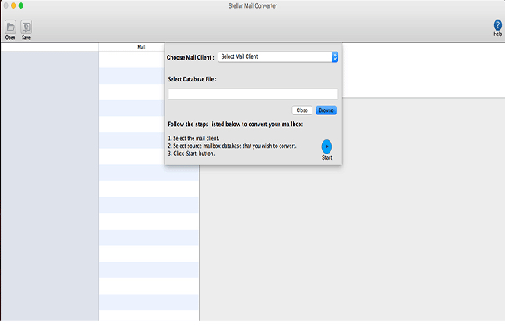505x329 pixels.
Task: Click the Stellar Mail Converter window title
Action: tap(253, 5)
